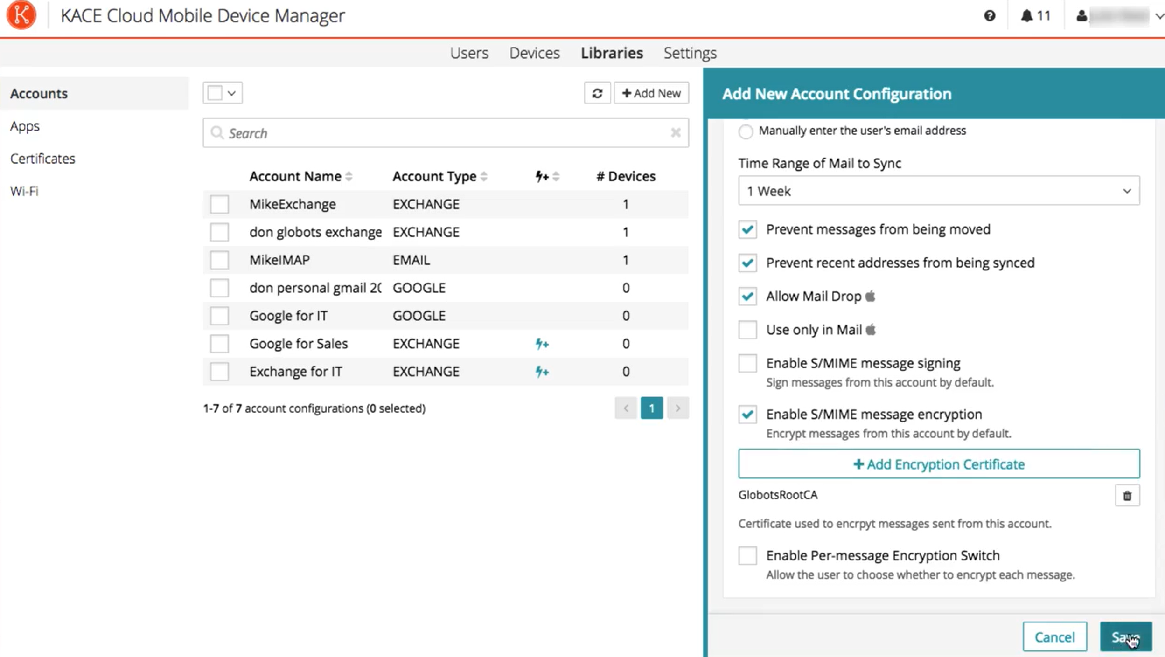Open the notifications bell icon
The height and width of the screenshot is (657, 1165).
pyautogui.click(x=1026, y=16)
